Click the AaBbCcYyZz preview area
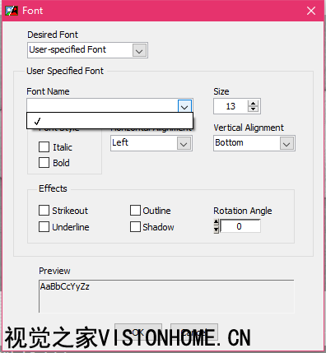 click(x=166, y=296)
